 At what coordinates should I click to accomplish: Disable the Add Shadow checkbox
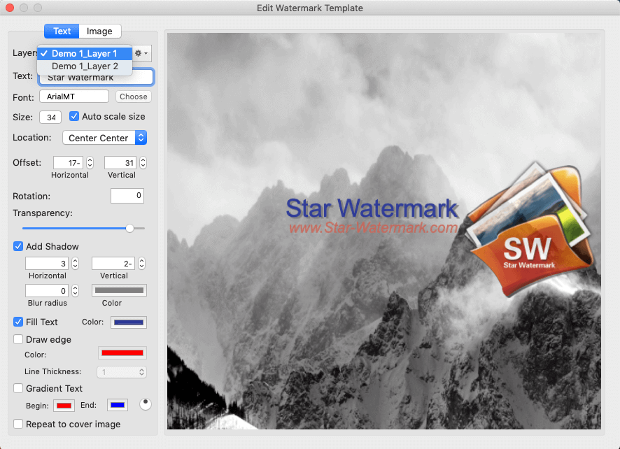[x=18, y=246]
